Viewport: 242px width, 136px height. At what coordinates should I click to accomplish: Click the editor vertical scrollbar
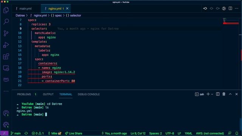click(240, 54)
